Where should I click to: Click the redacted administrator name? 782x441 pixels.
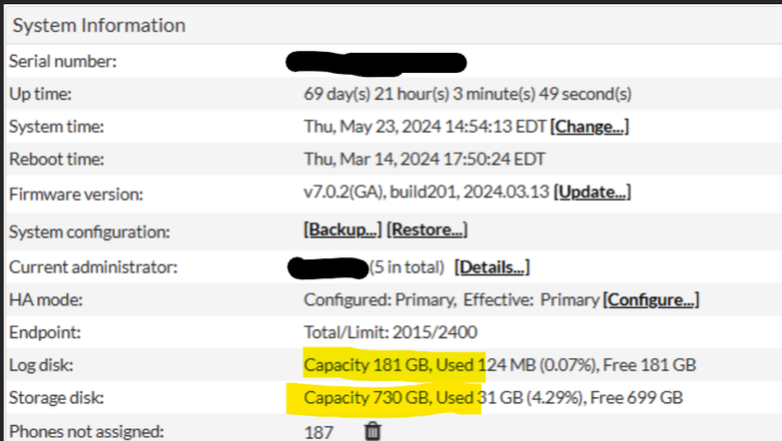point(327,267)
